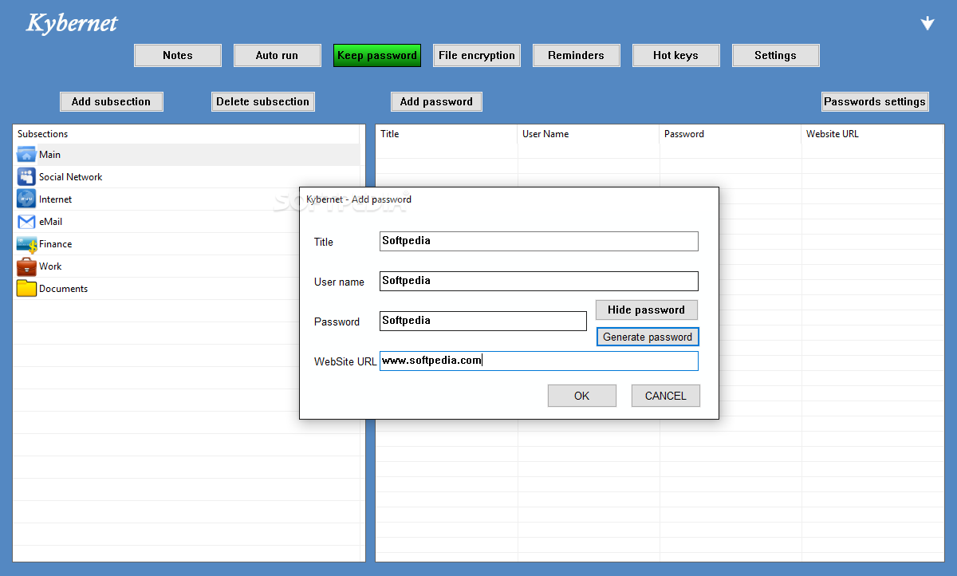This screenshot has height=576, width=957.
Task: Select the Keep password tab
Action: (377, 55)
